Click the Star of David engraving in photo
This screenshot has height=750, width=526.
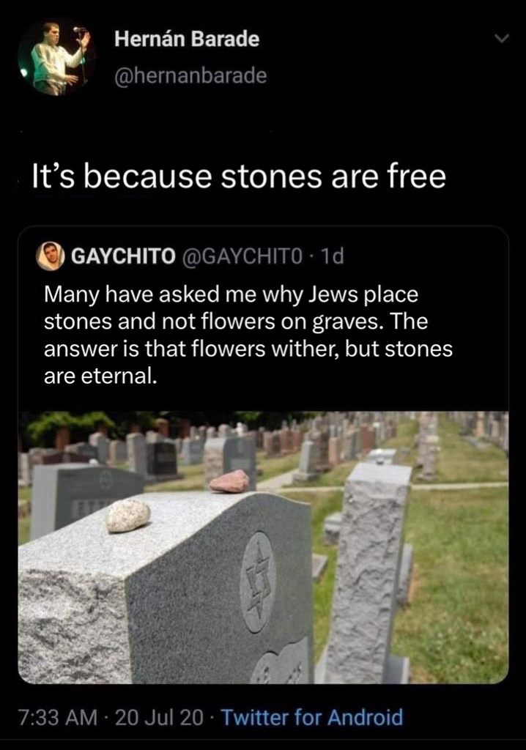(x=257, y=582)
